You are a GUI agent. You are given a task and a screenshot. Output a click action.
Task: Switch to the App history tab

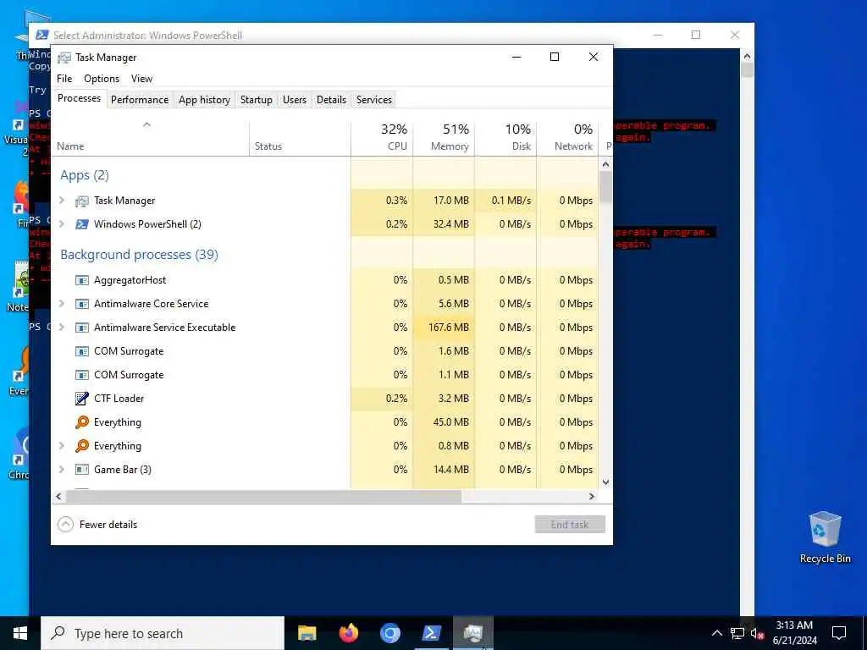(x=204, y=100)
